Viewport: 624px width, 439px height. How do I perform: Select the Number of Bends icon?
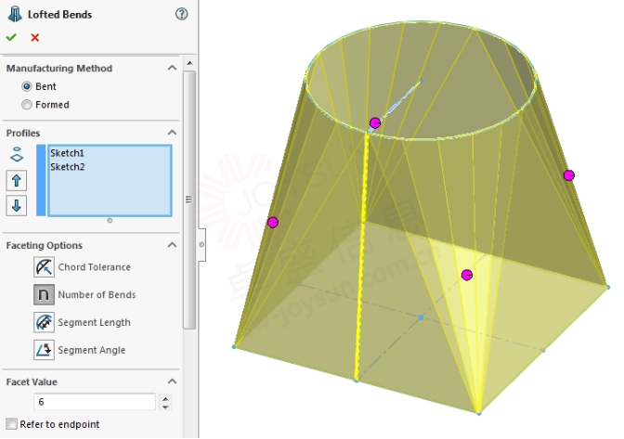pos(44,295)
